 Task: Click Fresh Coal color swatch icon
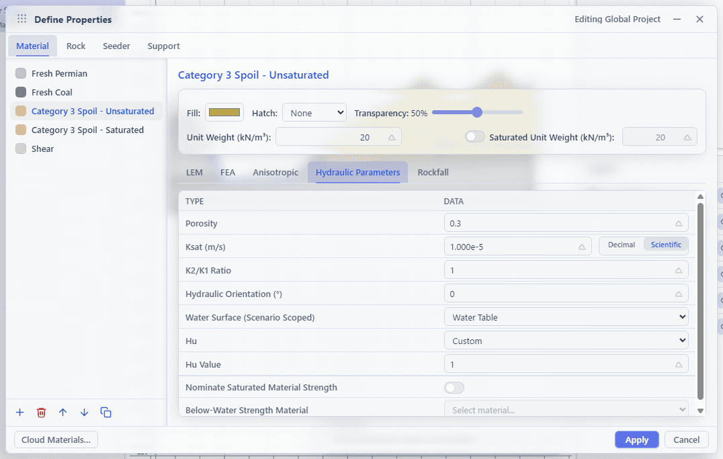21,92
